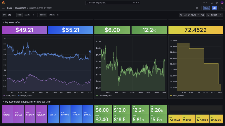Click the purple ADA $49.21 tile

point(7,114)
